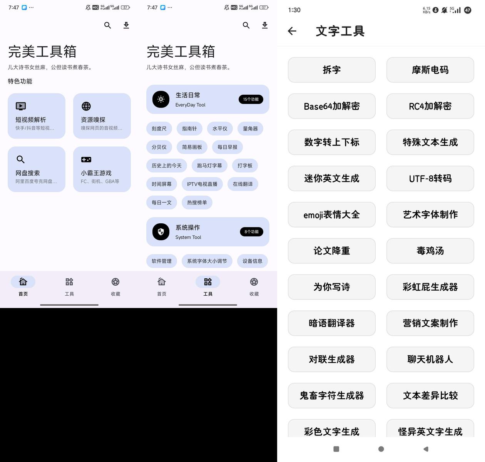
Task: Select the 在线翻译 chip
Action: pyautogui.click(x=242, y=184)
